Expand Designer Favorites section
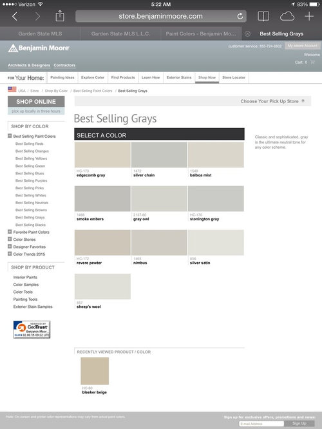The height and width of the screenshot is (429, 322). tap(10, 247)
